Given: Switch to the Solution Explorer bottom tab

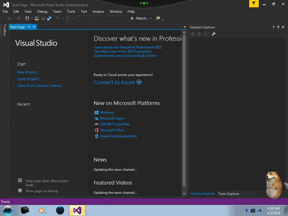Looking at the screenshot, I should (x=202, y=193).
